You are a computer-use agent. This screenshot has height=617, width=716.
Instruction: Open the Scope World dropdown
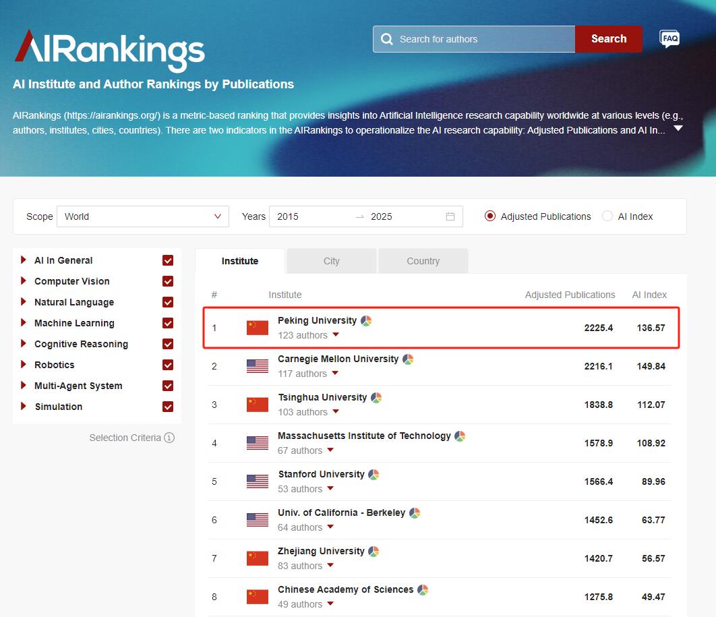coord(142,216)
